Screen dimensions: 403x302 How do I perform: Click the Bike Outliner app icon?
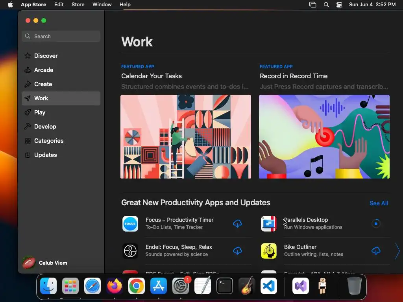click(x=268, y=250)
